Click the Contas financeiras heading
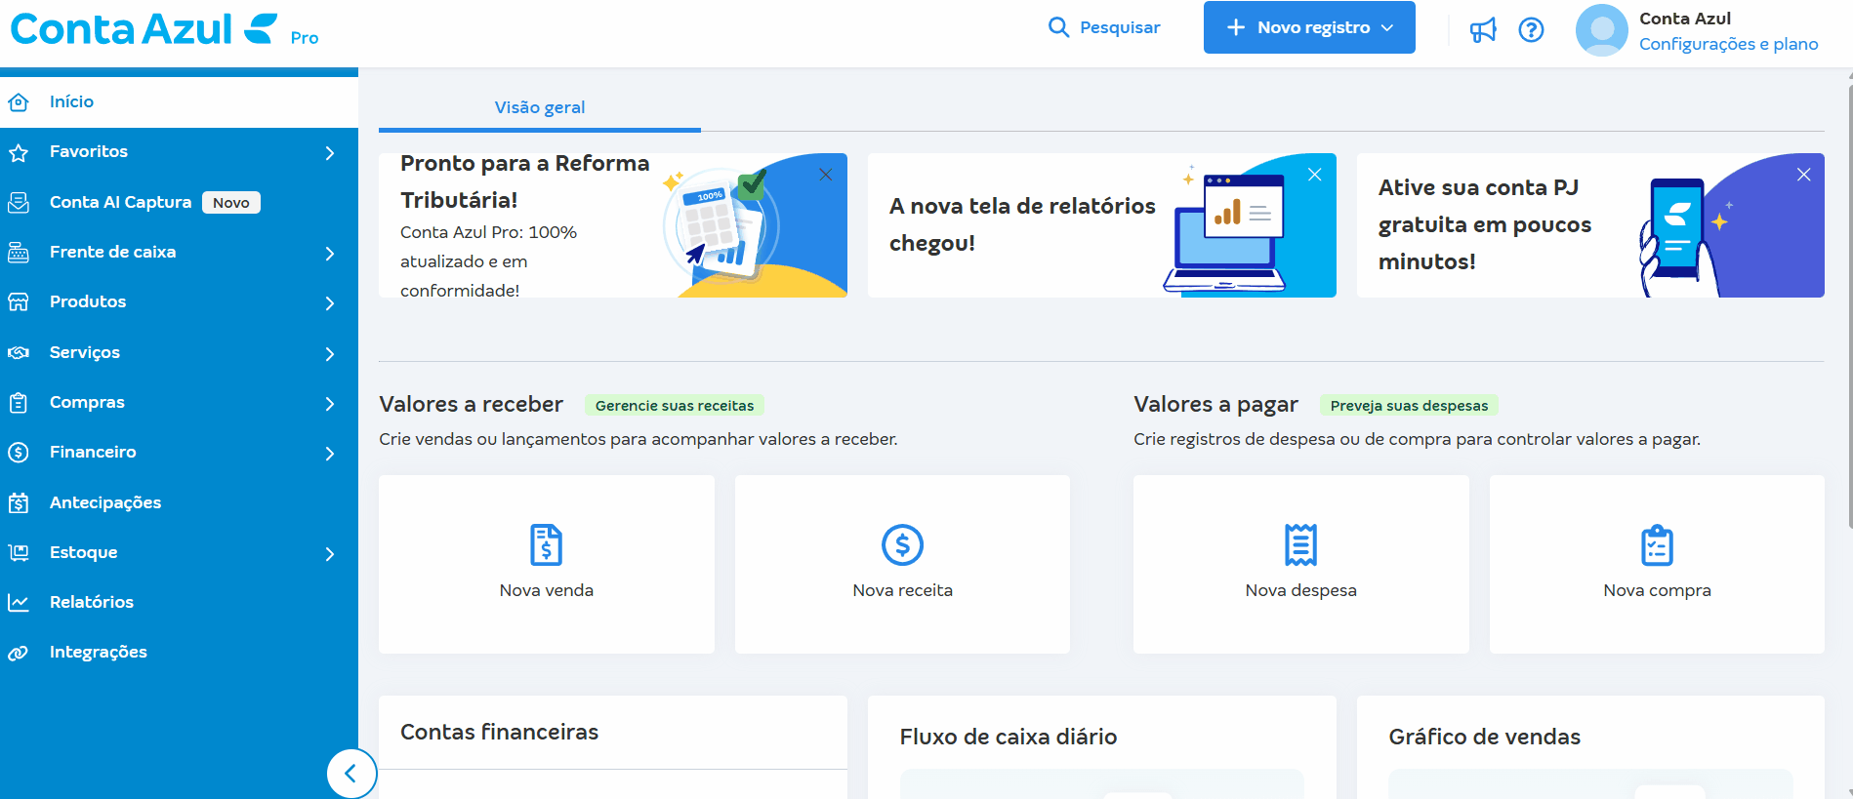This screenshot has width=1853, height=799. tap(499, 732)
